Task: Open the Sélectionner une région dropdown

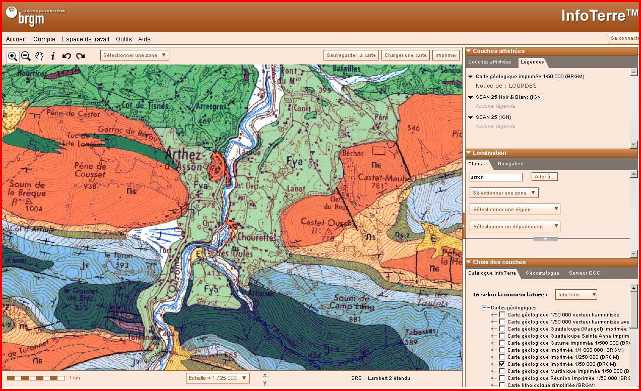Action: [515, 209]
